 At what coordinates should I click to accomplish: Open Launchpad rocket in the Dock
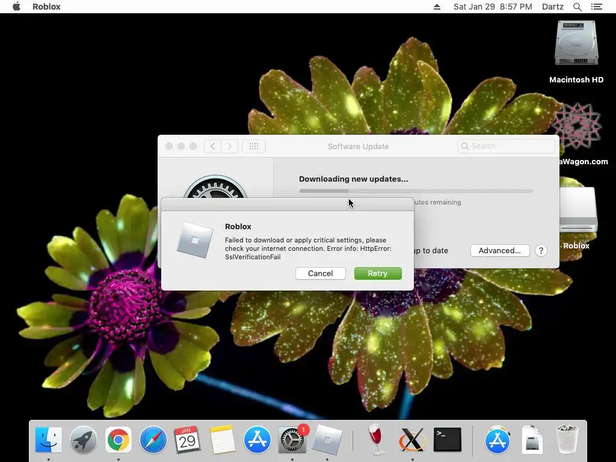[83, 440]
